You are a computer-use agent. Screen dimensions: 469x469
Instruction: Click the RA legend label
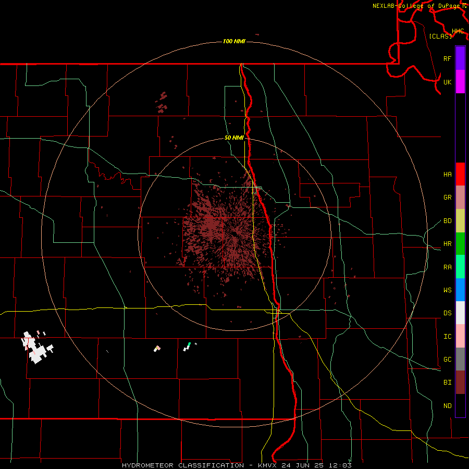click(448, 267)
